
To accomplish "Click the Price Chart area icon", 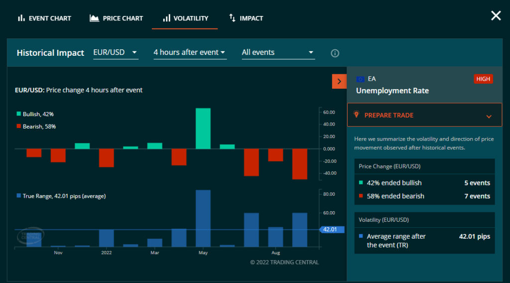I will [94, 18].
